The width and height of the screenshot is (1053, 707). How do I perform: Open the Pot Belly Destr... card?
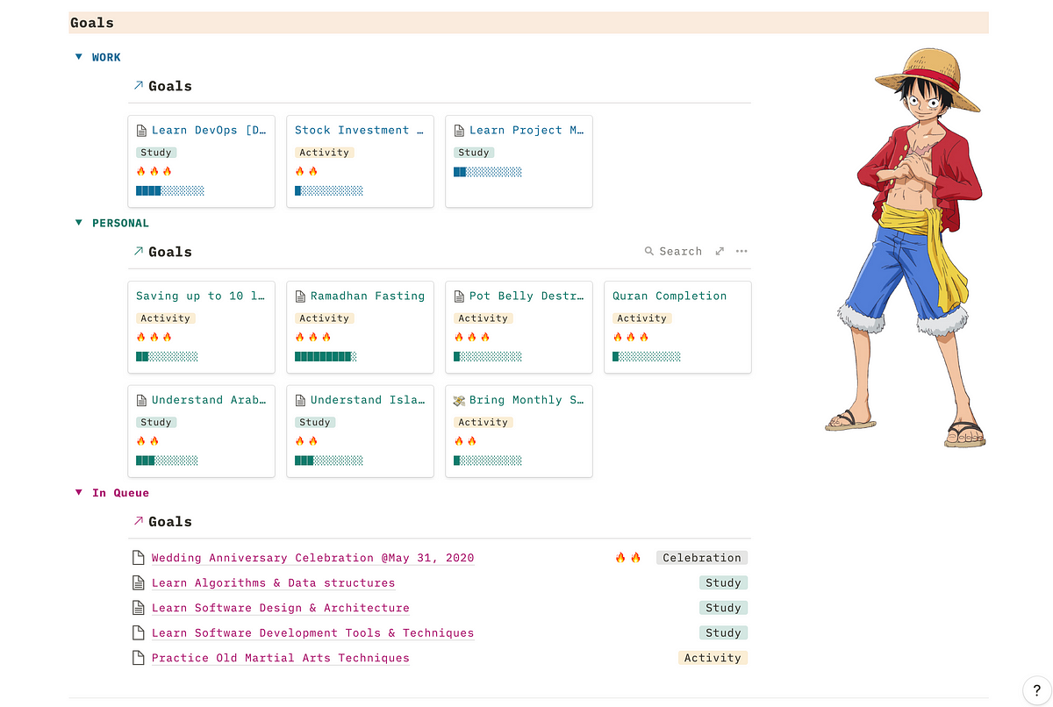[x=519, y=327]
